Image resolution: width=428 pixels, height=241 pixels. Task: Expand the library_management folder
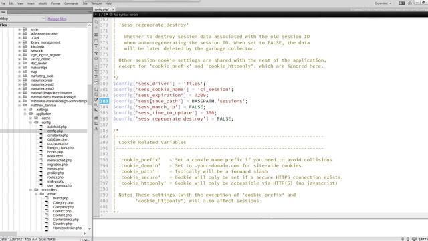tap(19, 42)
